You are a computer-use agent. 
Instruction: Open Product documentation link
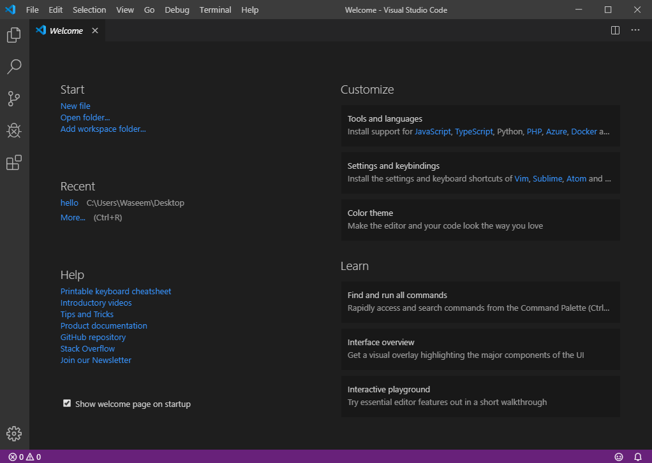pos(103,325)
